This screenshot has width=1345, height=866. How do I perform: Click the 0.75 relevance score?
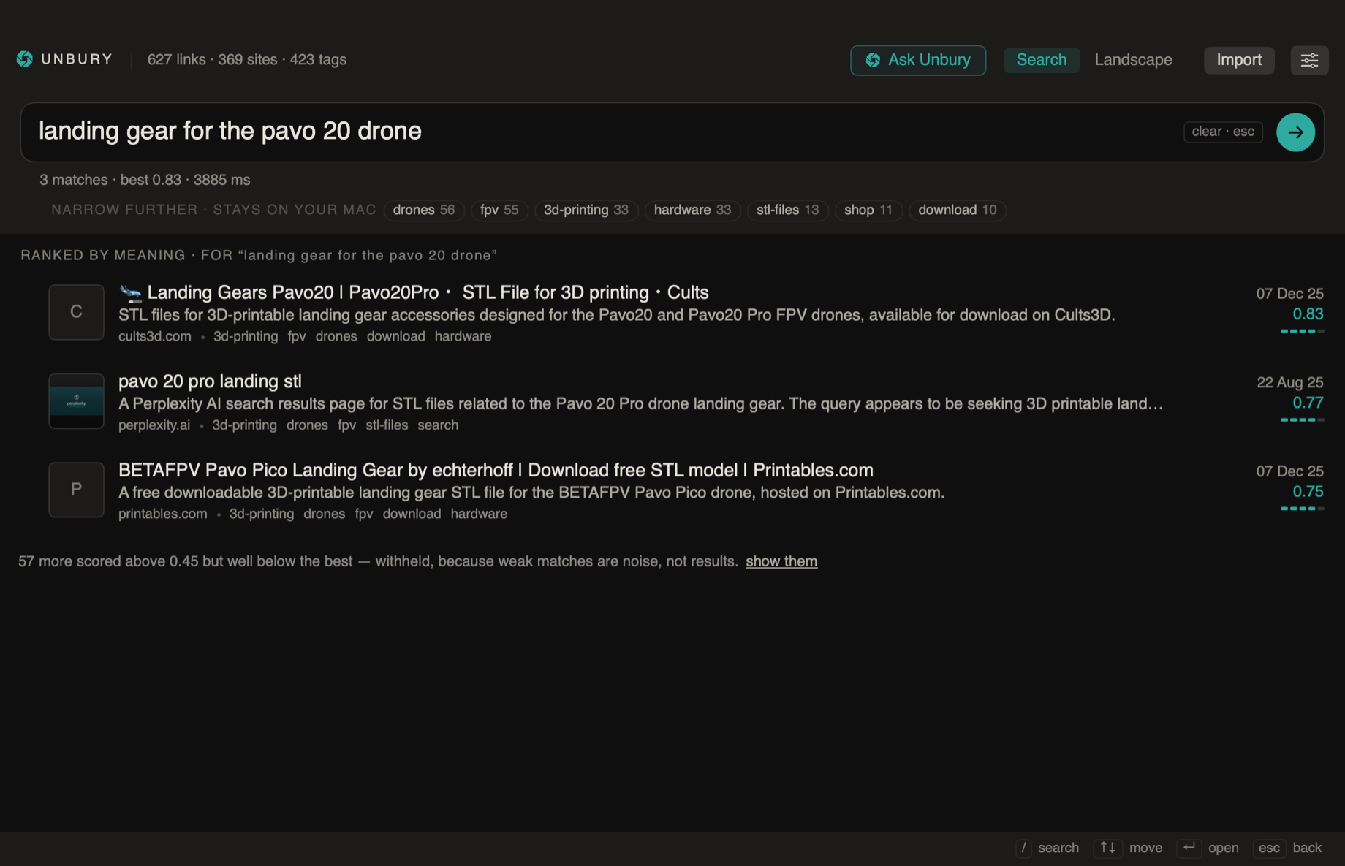(1308, 492)
